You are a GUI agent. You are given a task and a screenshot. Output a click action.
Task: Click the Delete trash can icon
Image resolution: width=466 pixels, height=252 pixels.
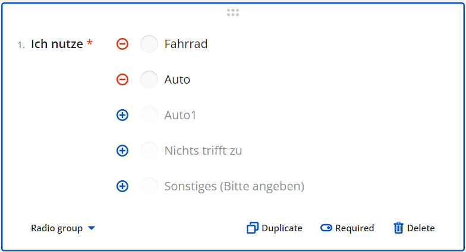[398, 228]
